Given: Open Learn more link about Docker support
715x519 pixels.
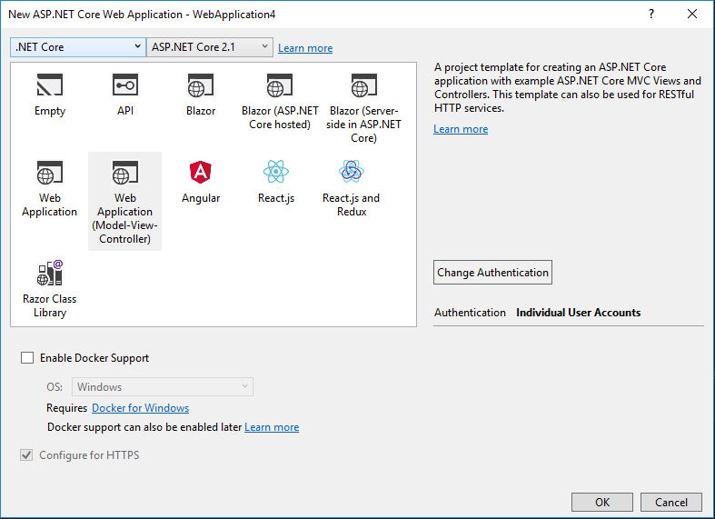Looking at the screenshot, I should tap(272, 427).
